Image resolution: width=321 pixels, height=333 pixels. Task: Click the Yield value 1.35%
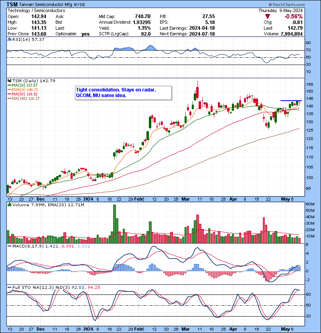click(144, 28)
